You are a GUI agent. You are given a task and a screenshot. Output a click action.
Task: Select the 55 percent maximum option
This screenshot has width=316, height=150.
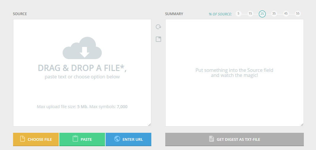point(298,14)
